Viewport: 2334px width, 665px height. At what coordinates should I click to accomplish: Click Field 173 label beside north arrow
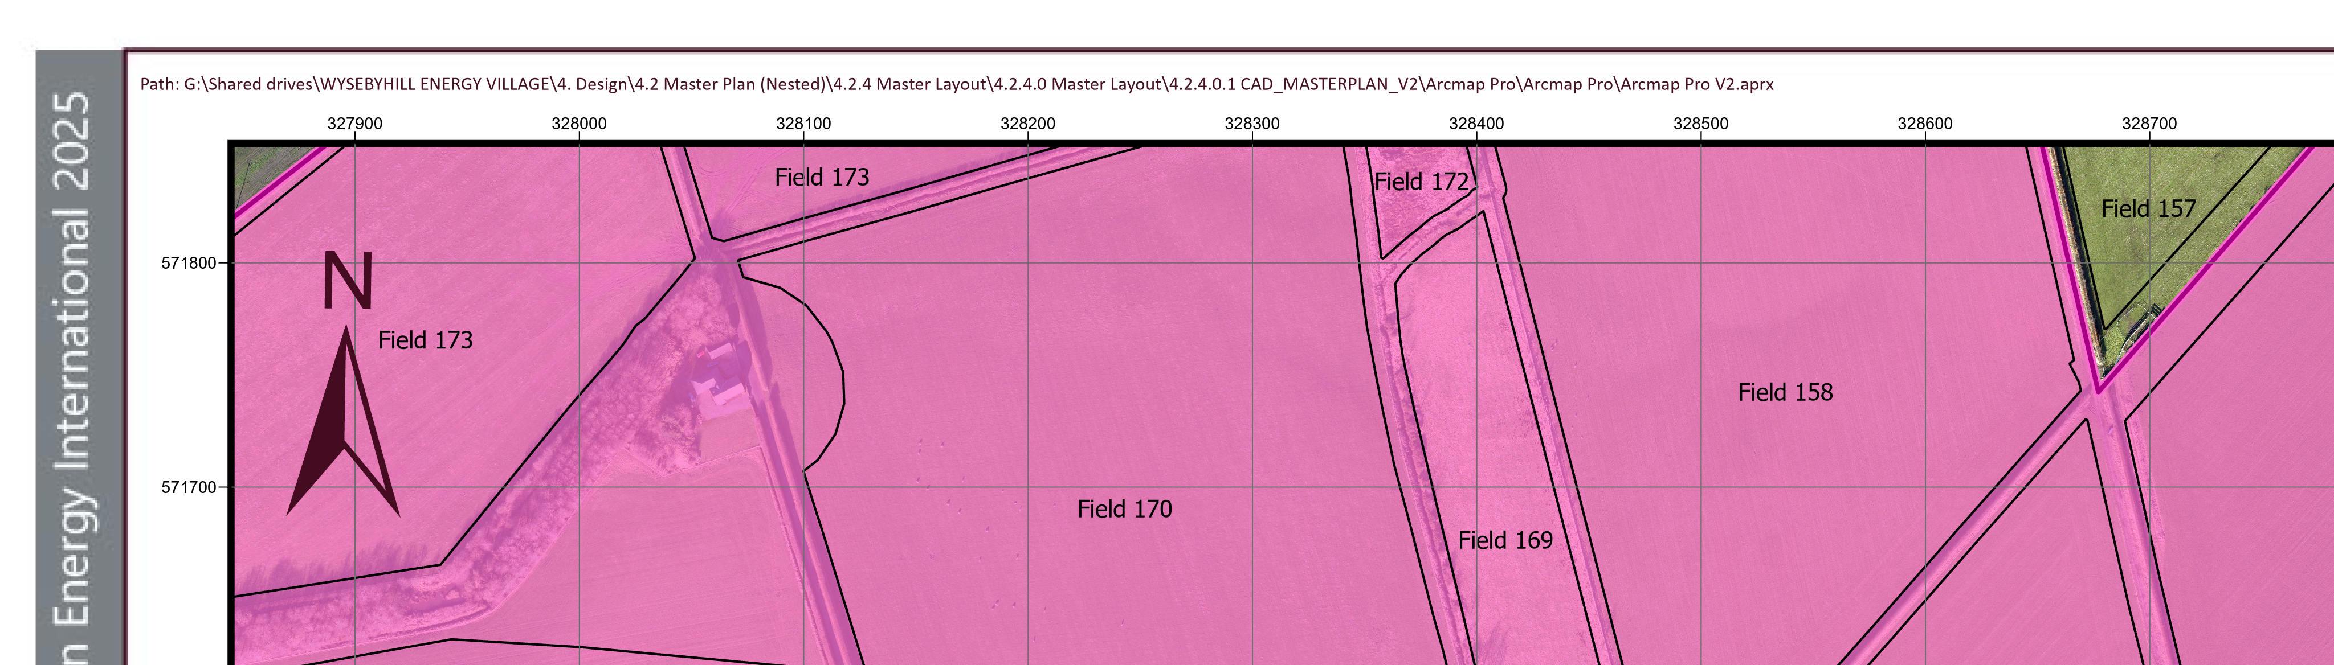[425, 340]
